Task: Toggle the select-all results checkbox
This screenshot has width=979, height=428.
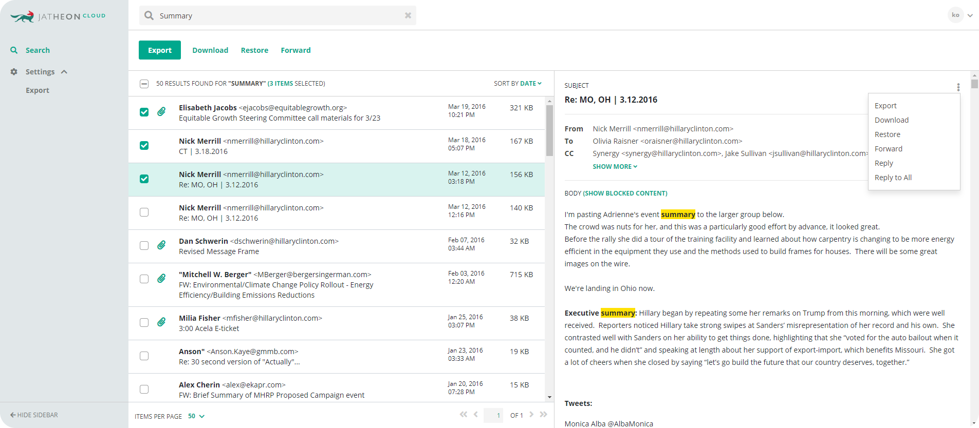Action: [144, 84]
